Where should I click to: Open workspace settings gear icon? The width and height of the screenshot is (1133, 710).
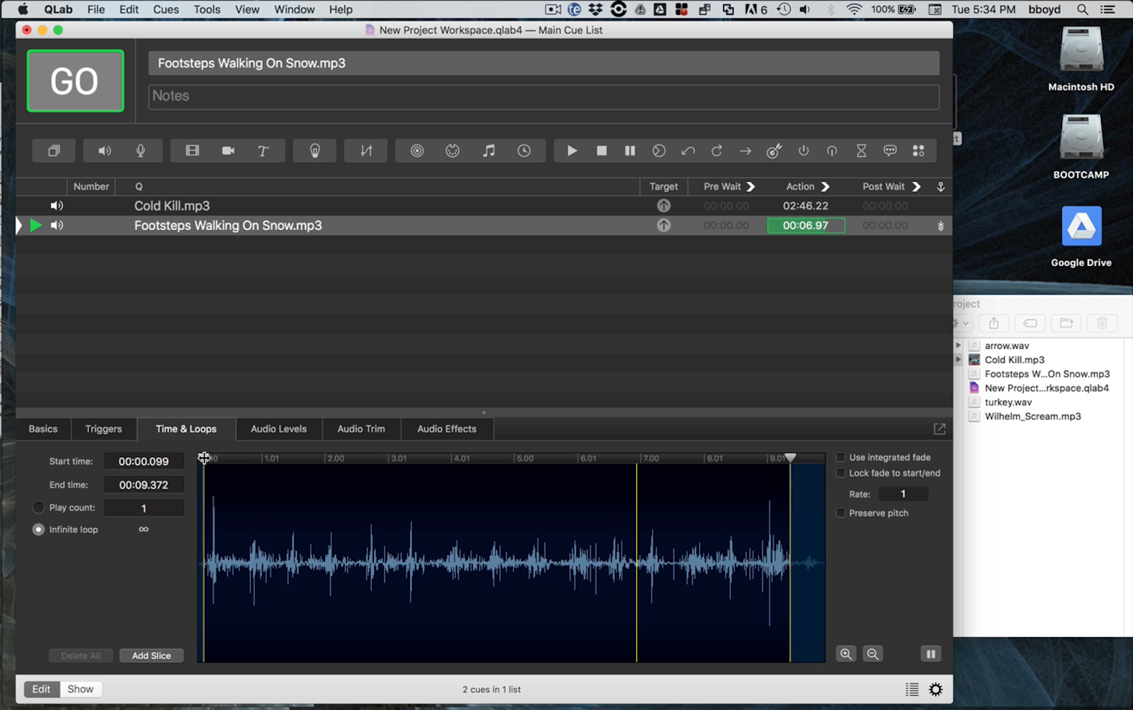coord(935,689)
